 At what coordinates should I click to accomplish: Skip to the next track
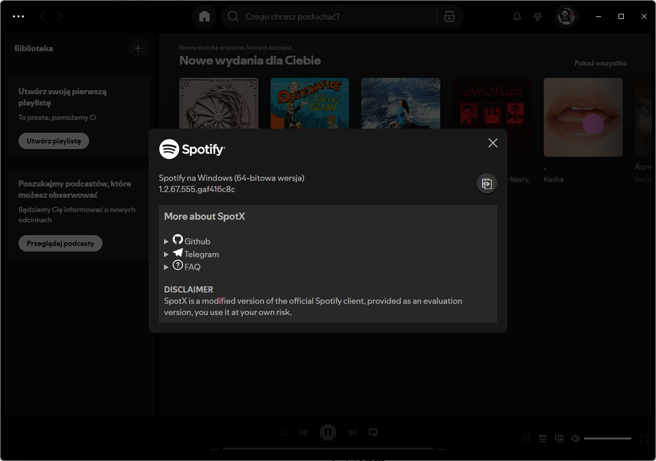pos(353,432)
